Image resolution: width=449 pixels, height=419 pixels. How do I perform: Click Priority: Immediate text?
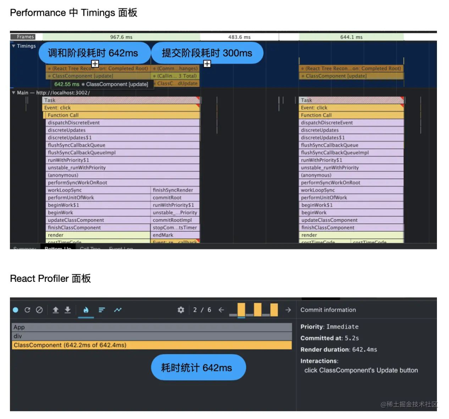[329, 326]
